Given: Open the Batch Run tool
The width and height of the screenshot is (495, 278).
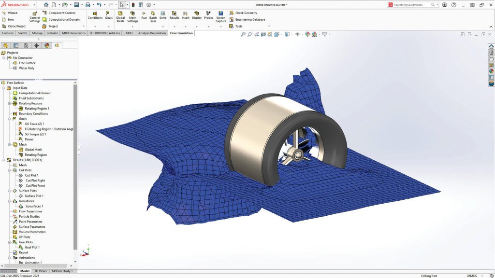Looking at the screenshot, I should [153, 14].
